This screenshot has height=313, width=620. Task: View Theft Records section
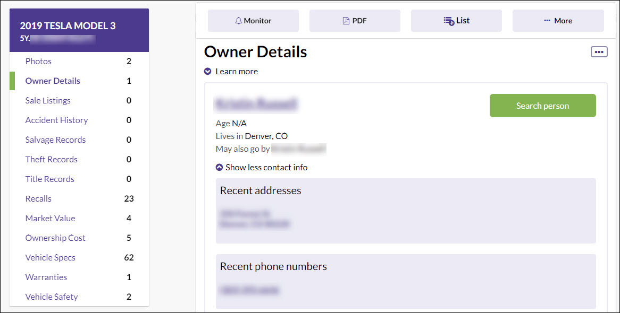click(x=52, y=160)
